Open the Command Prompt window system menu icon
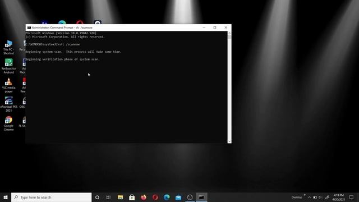Image resolution: width=359 pixels, height=202 pixels. coord(29,27)
